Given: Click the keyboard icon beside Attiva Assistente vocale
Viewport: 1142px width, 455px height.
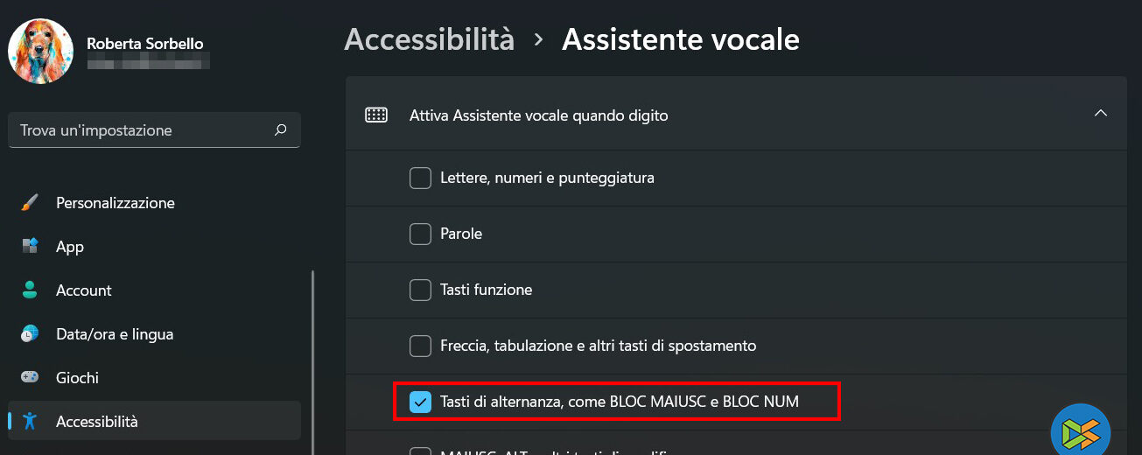Looking at the screenshot, I should tap(376, 115).
